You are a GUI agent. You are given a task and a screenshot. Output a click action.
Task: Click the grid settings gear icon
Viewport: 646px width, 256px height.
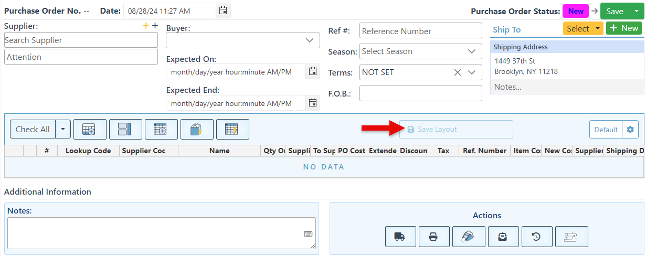click(x=630, y=130)
